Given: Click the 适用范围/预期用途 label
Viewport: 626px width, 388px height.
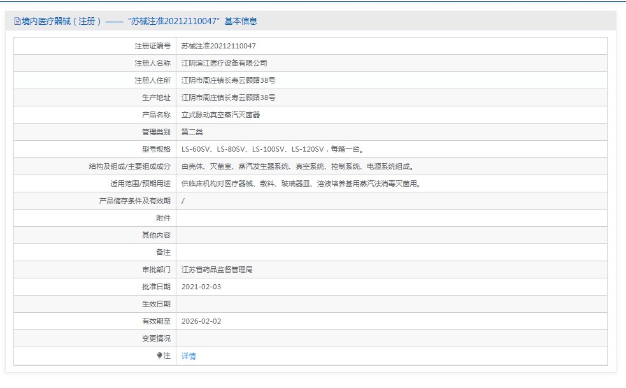Looking at the screenshot, I should tap(141, 183).
